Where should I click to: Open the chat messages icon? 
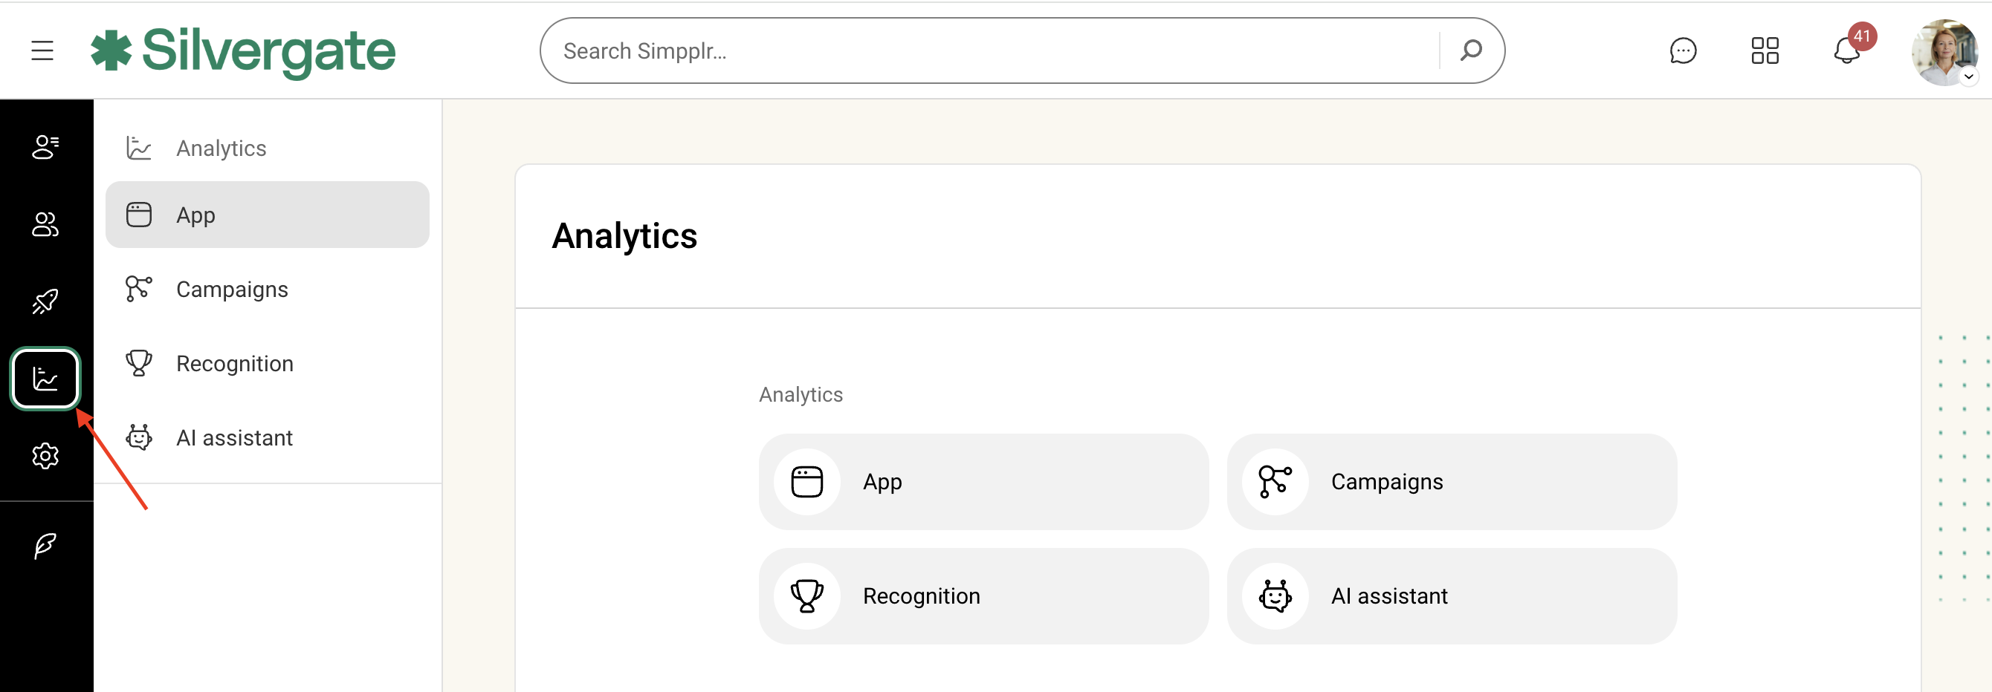[x=1683, y=51]
